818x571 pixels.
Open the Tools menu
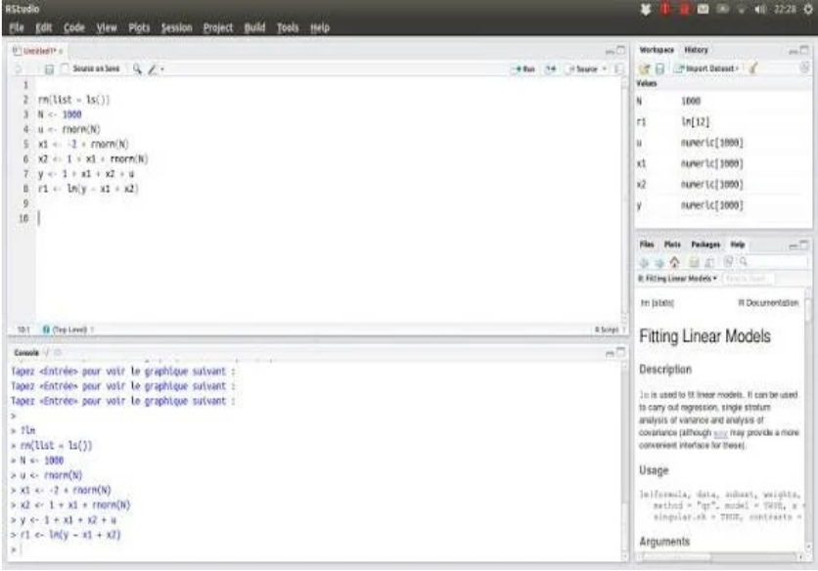[x=288, y=27]
